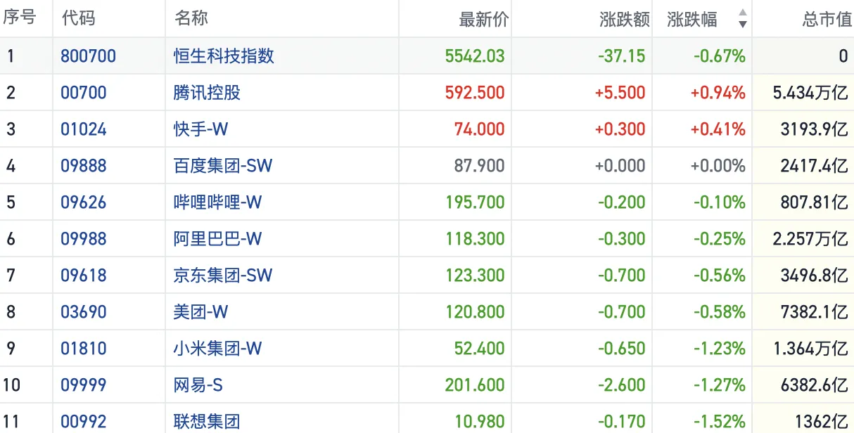Select change percent -1.52%
This screenshot has height=433, width=854.
719,422
